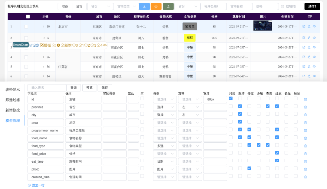Check the select-all checkbox in the table header
The width and height of the screenshot is (327, 189).
(28, 16)
